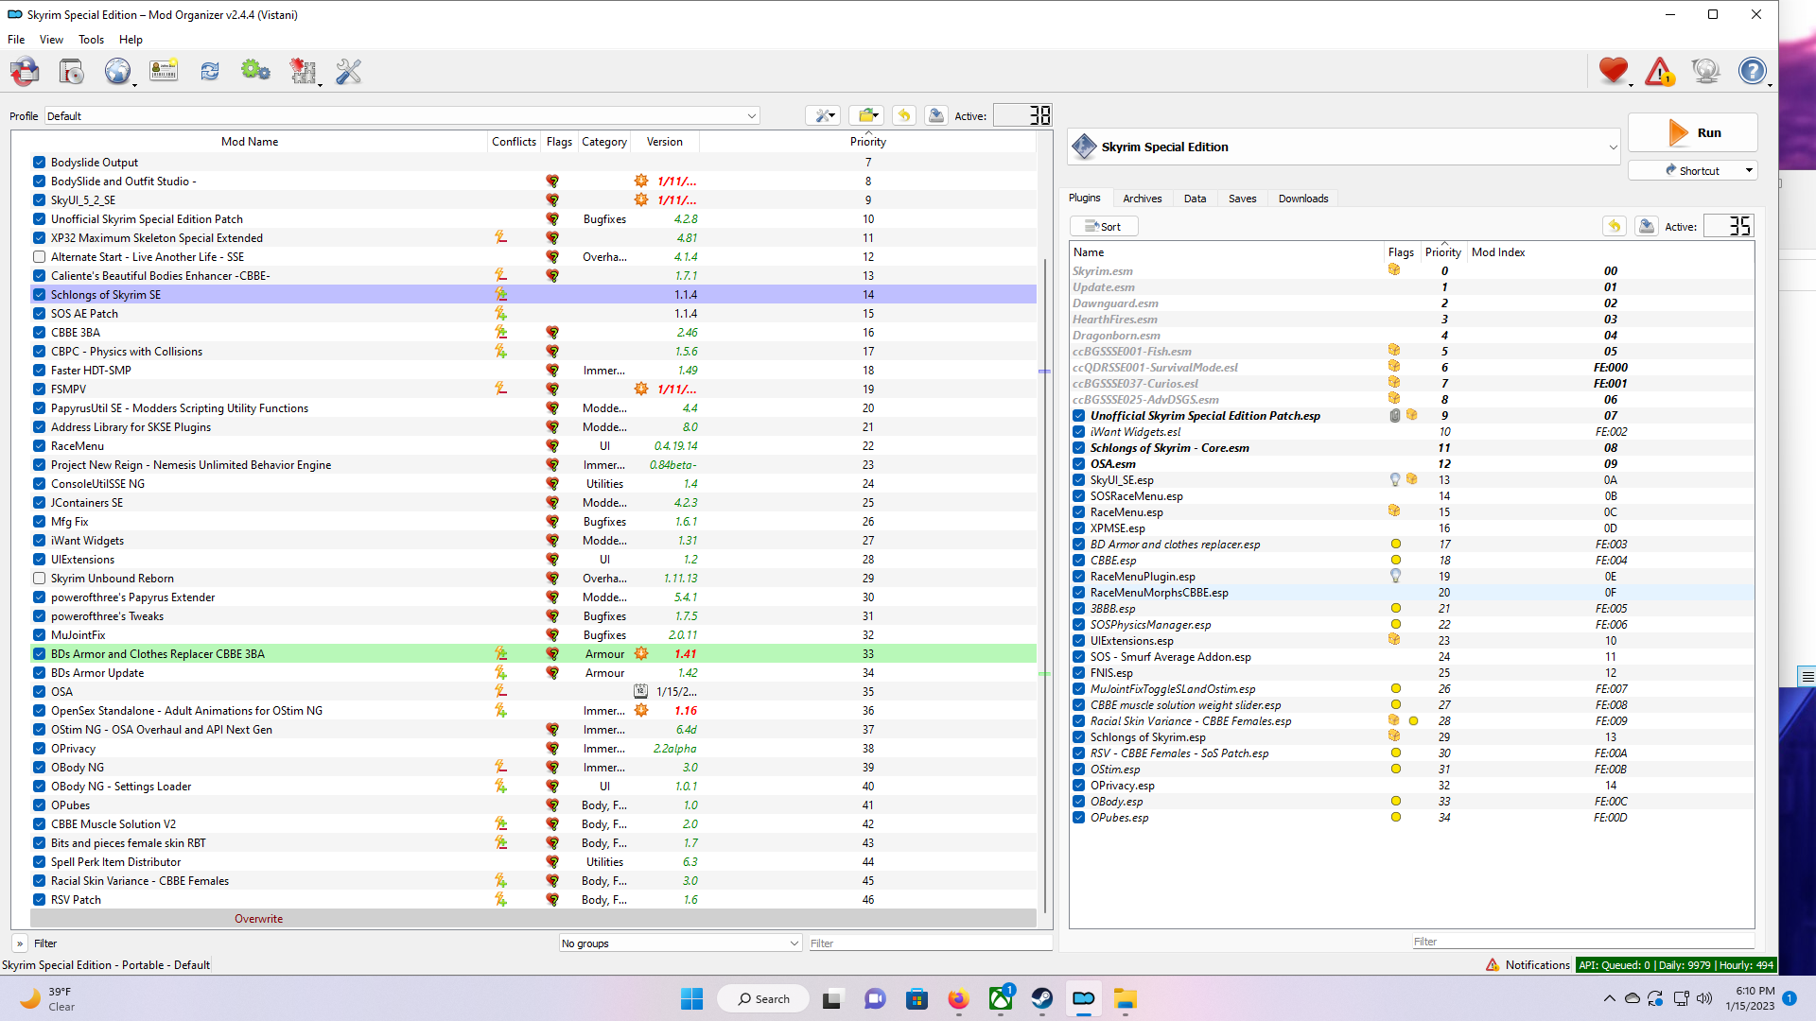Image resolution: width=1816 pixels, height=1021 pixels.
Task: Open the mod list options wrench dropdown
Action: [x=823, y=115]
